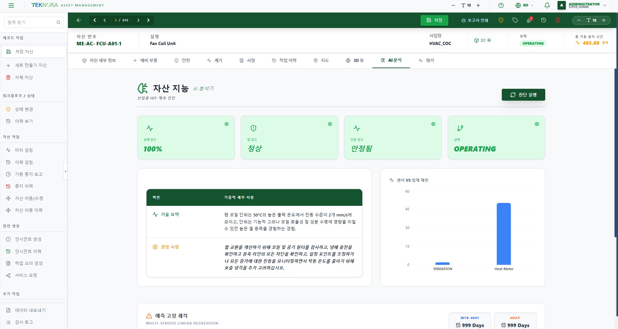The image size is (618, 329).
Task: Open 인시던트 이력
Action: pyautogui.click(x=33, y=251)
